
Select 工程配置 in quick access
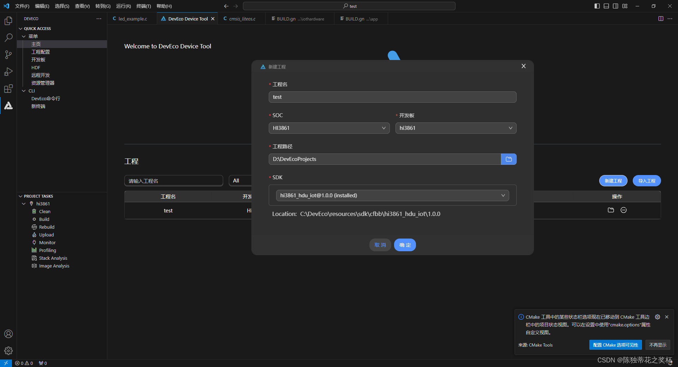click(41, 52)
